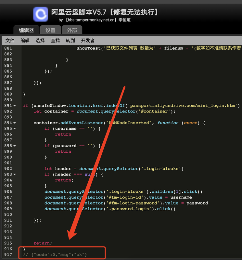Click line number 906 in gutter
This screenshot has width=242, height=260.
[x=8, y=192]
